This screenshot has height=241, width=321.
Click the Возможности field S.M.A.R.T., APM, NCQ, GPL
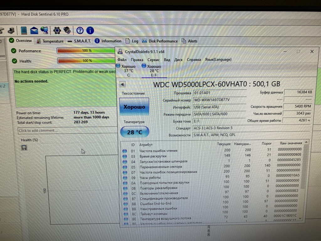click(x=251, y=135)
